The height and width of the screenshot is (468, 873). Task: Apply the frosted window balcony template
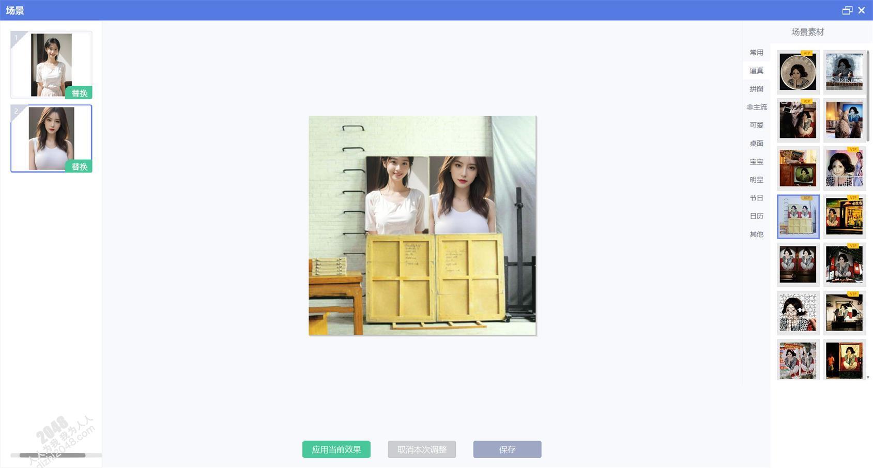pyautogui.click(x=844, y=72)
